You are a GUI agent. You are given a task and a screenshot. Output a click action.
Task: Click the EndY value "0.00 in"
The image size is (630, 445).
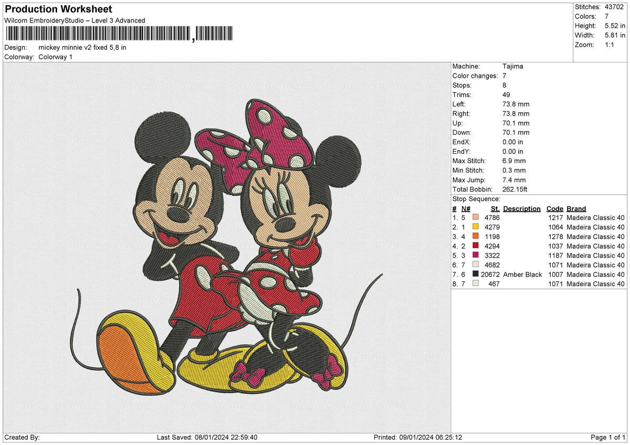[x=513, y=151]
